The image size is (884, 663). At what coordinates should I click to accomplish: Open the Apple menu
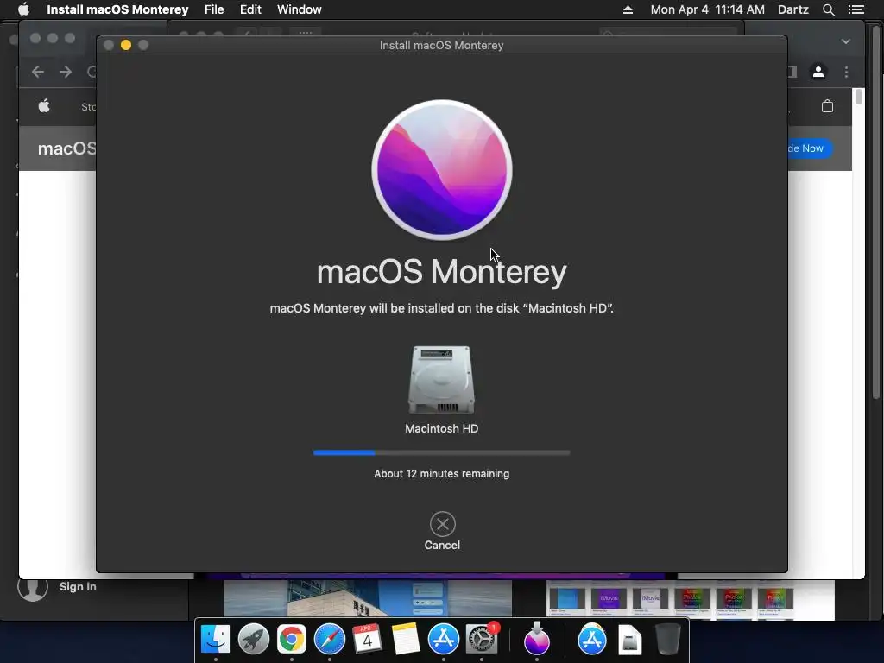[x=23, y=9]
